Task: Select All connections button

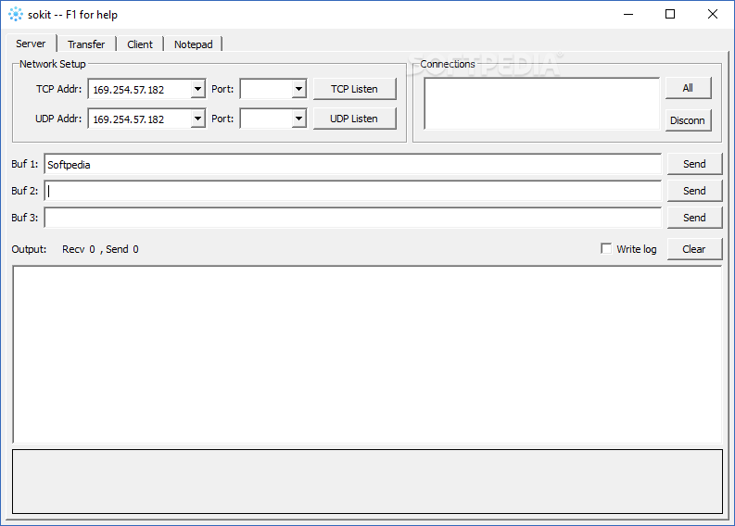Action: click(688, 88)
